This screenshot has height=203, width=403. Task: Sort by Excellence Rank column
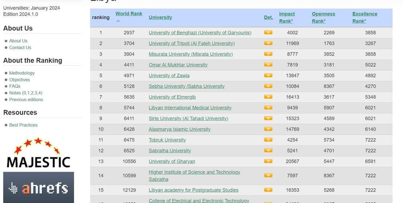[x=365, y=18]
